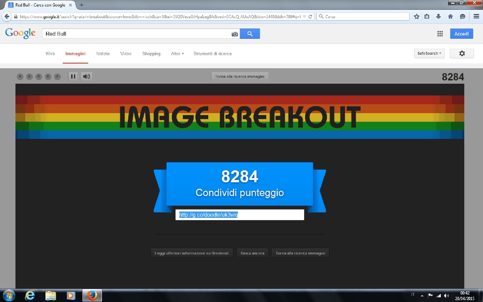Pause the Breakout game

pos(73,76)
